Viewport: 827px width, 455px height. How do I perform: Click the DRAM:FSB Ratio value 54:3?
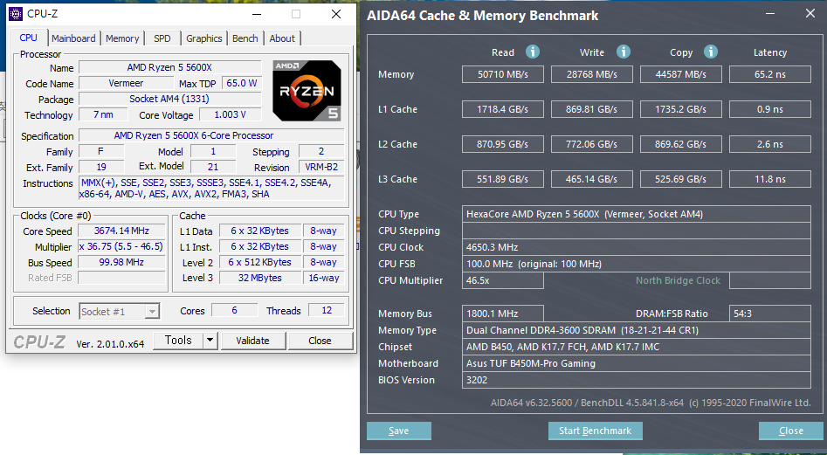point(770,314)
